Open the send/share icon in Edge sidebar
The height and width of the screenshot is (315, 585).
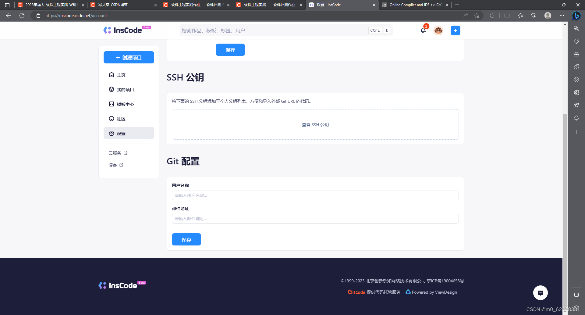(x=576, y=105)
